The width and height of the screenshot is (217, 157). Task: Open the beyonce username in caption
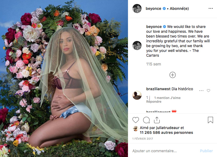point(154,27)
